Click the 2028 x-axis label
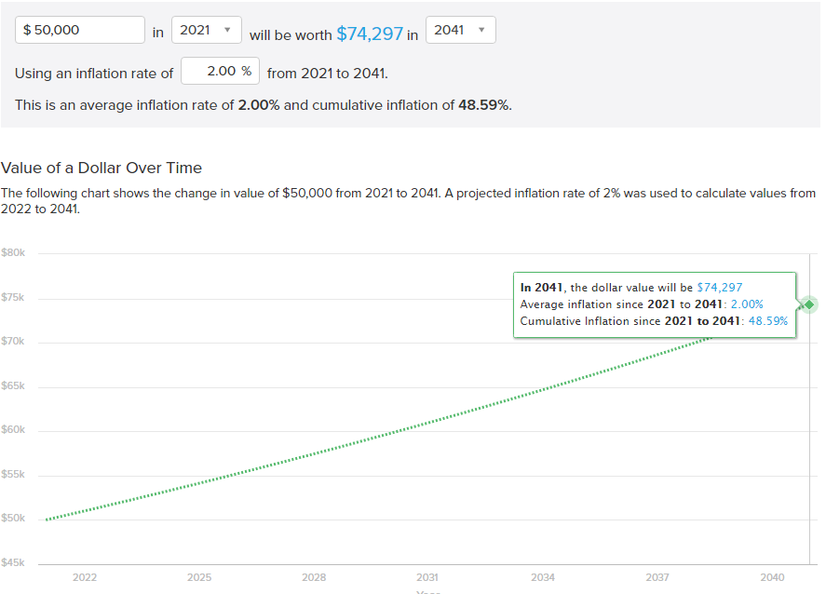This screenshot has height=594, width=826. (x=314, y=577)
